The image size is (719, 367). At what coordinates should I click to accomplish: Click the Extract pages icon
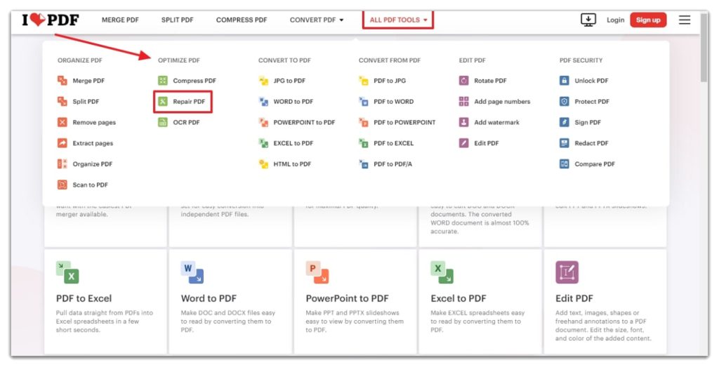[x=62, y=143]
